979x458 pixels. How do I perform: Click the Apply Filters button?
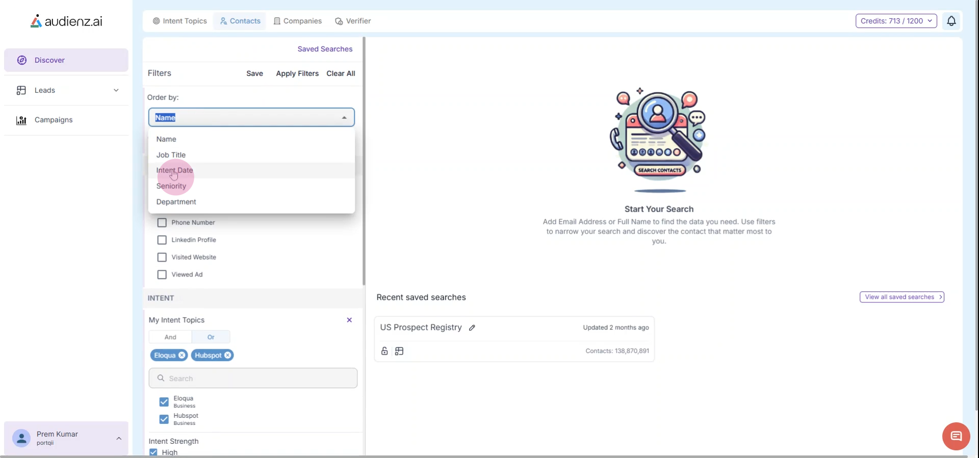tap(297, 73)
